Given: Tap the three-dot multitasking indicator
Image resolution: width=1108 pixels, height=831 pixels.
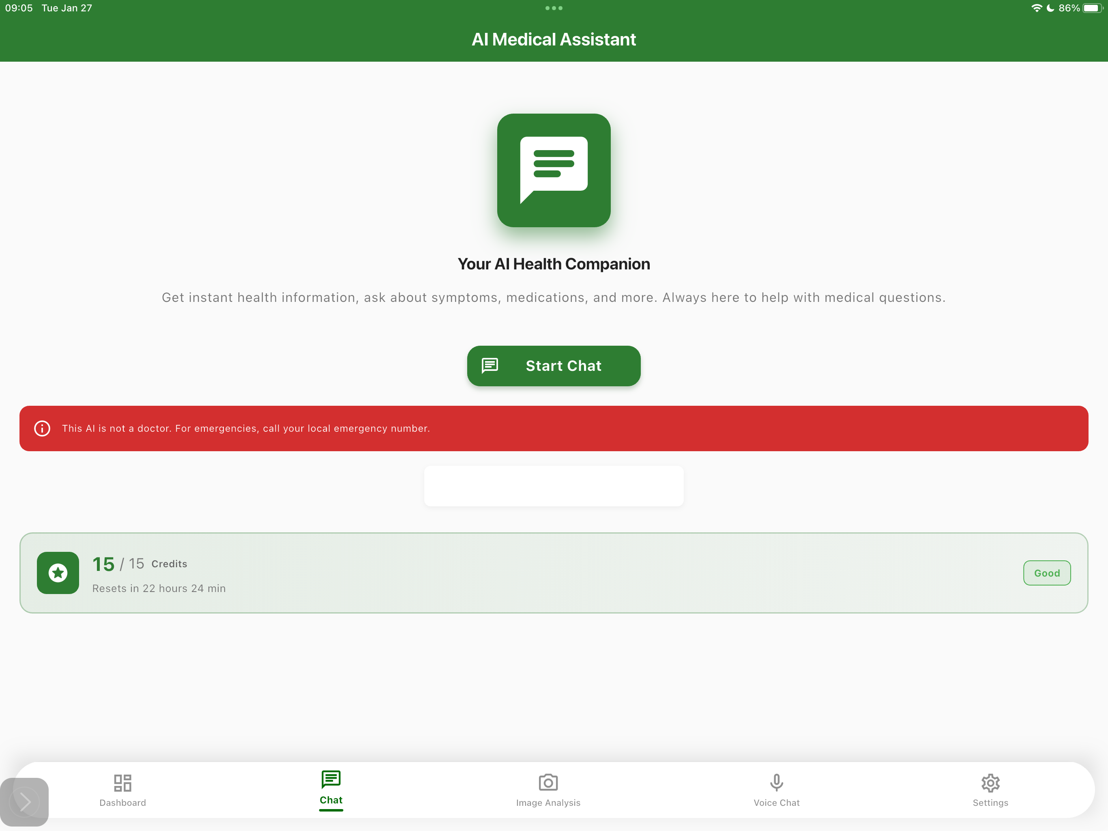Looking at the screenshot, I should click(554, 8).
